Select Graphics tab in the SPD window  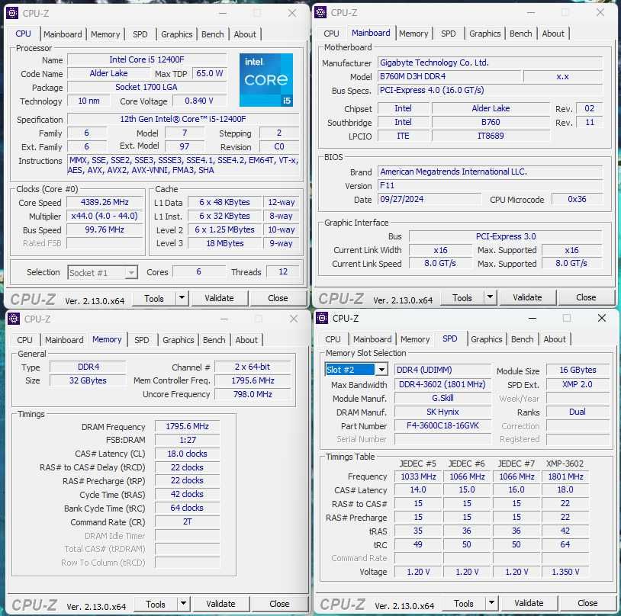[486, 339]
